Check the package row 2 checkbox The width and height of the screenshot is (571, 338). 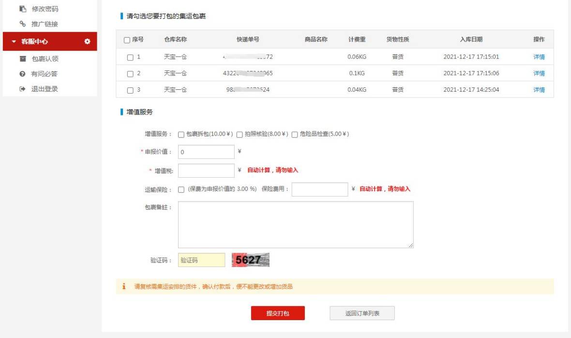coord(130,74)
